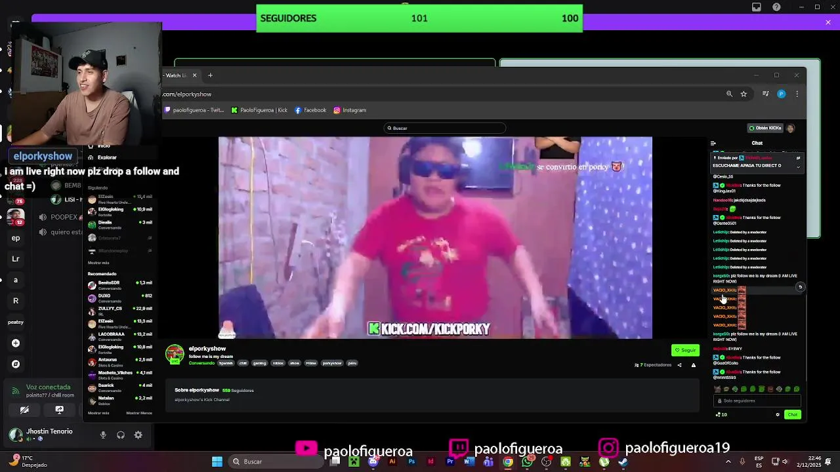
Task: Start Discord screen share
Action: pos(59,410)
